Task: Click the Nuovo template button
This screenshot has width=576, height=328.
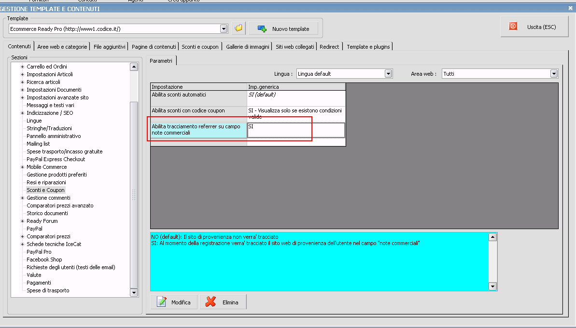Action: coord(283,28)
